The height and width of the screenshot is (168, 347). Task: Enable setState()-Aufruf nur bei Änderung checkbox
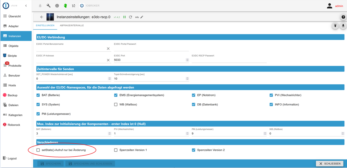[38, 150]
